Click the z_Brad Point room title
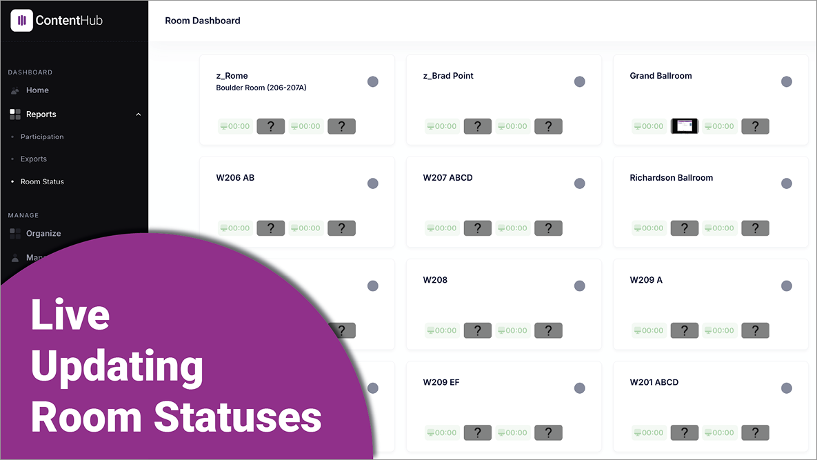Screen dimensions: 817x460 click(448, 76)
